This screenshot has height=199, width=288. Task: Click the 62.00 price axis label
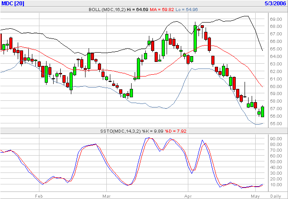(x=276, y=72)
